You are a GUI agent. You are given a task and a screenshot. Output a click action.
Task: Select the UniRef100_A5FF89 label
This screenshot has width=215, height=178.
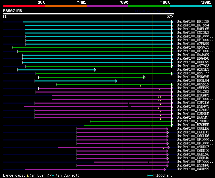(x=193, y=88)
